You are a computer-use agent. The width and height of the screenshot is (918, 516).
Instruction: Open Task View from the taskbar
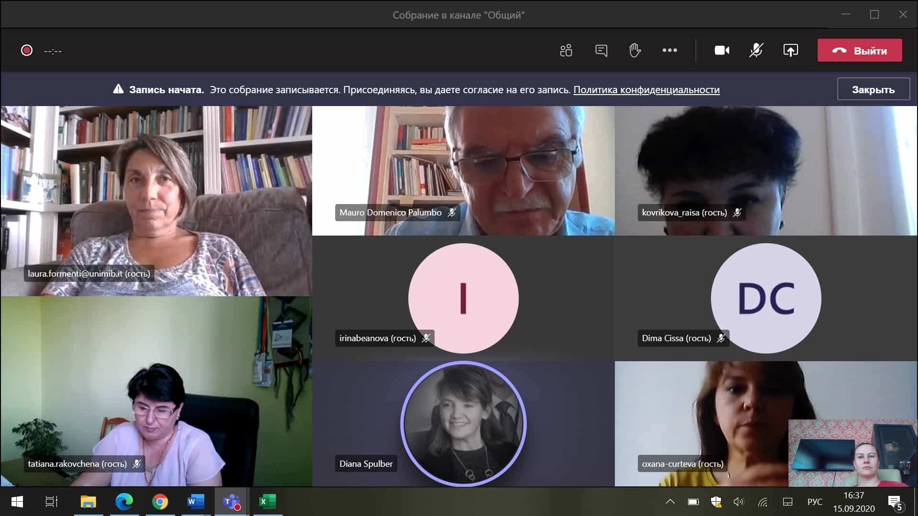52,502
